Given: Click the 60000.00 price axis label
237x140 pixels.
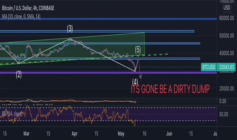Looking at the screenshot, I should 227,18.
